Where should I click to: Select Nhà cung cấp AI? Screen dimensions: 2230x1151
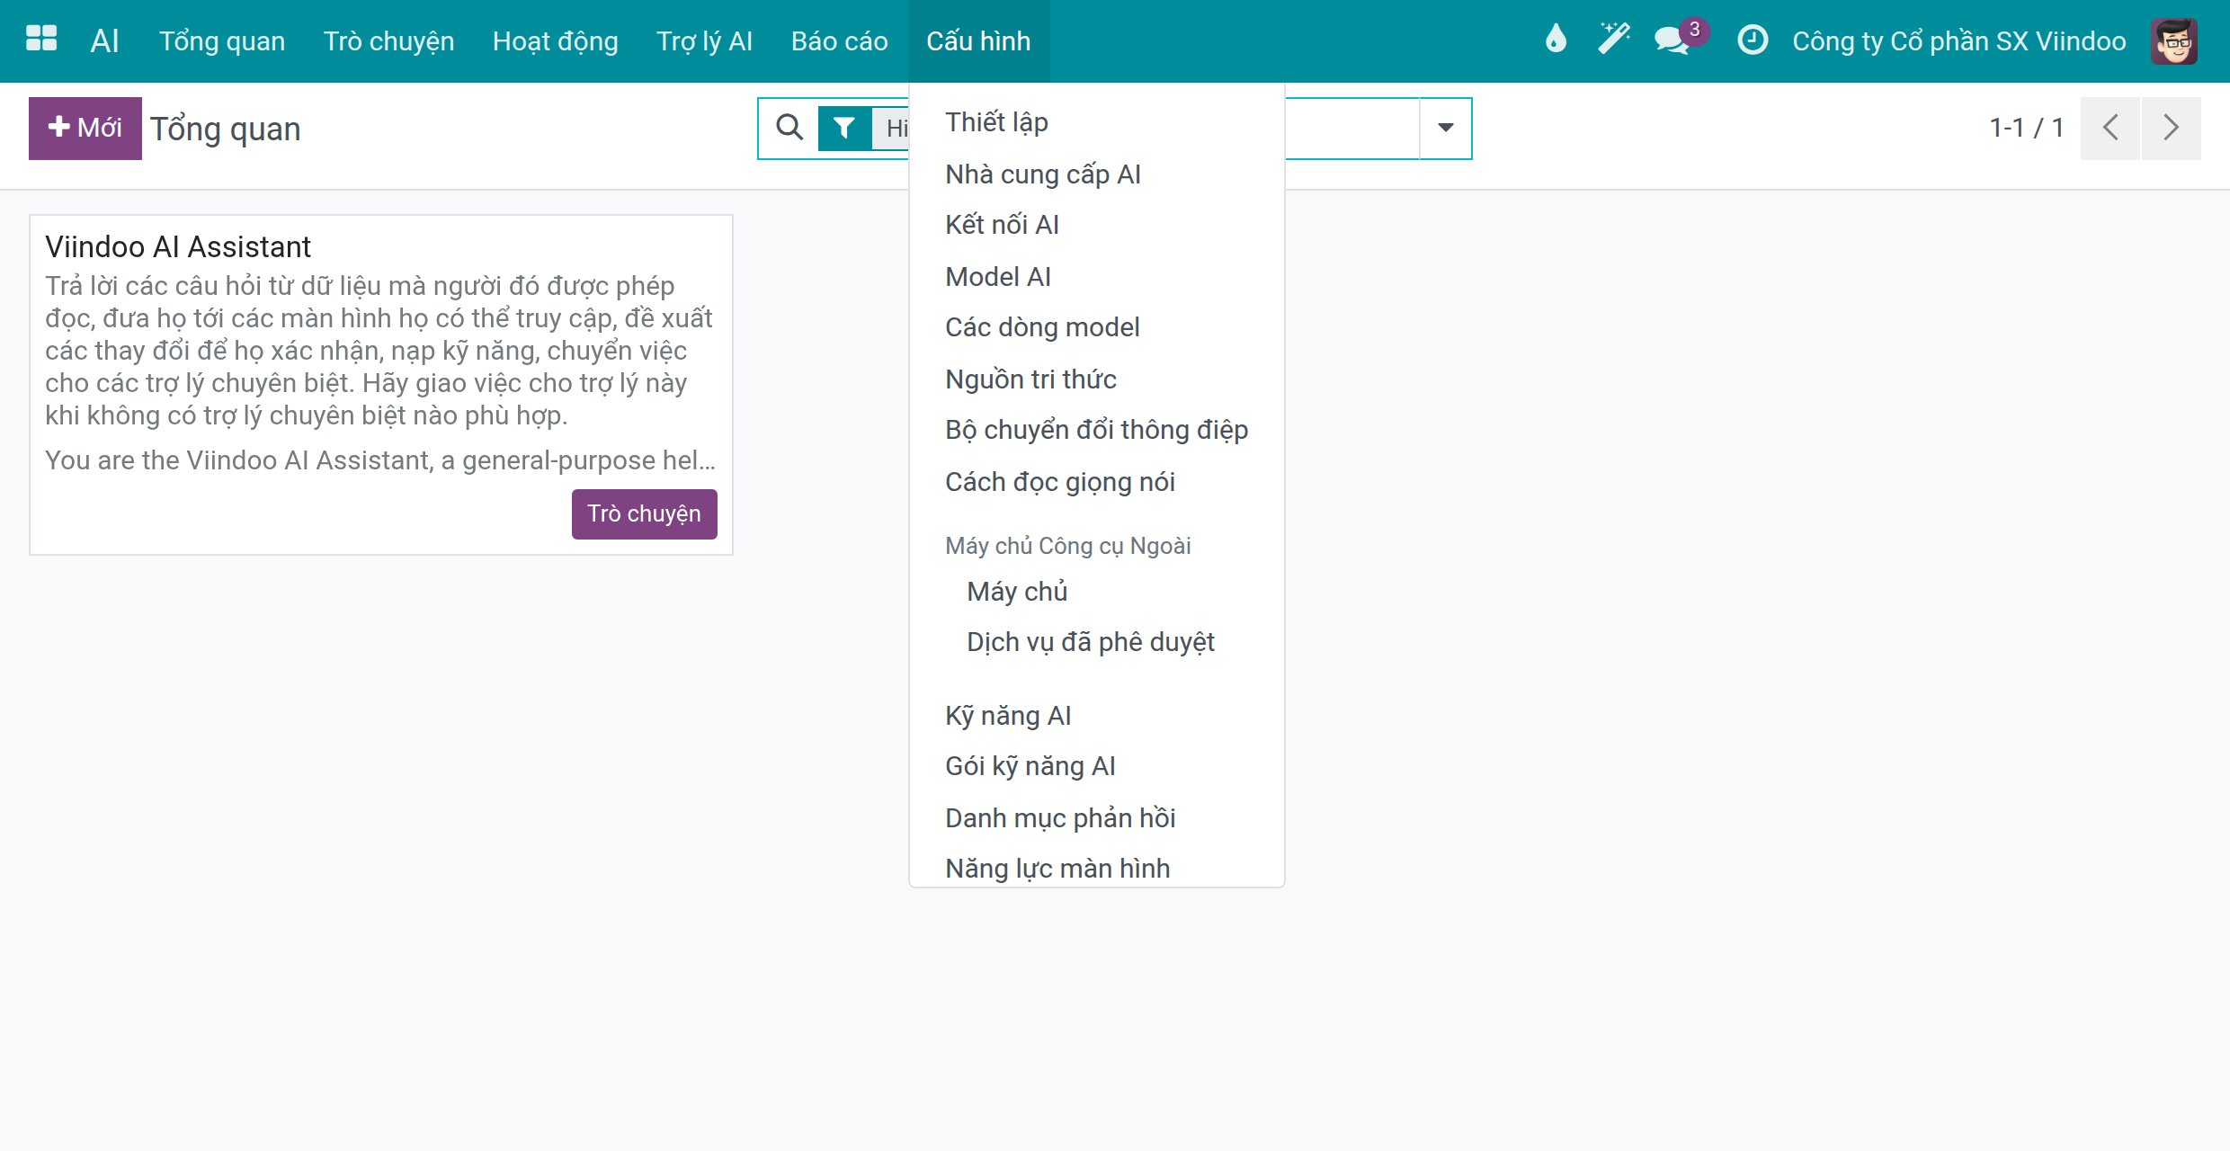pos(1096,174)
